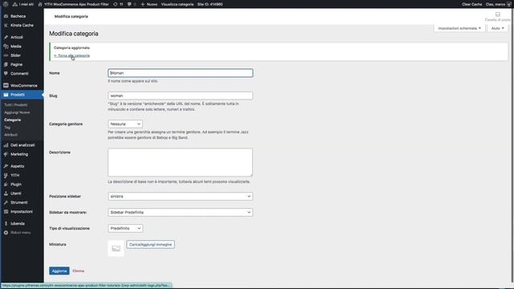The width and height of the screenshot is (514, 289).
Task: Click the Dati analizzati chart icon
Action: click(6, 145)
